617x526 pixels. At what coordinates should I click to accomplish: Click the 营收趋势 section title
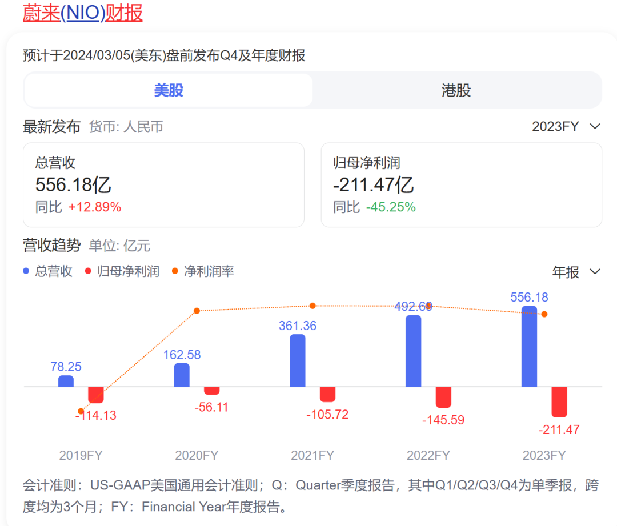[x=51, y=246]
